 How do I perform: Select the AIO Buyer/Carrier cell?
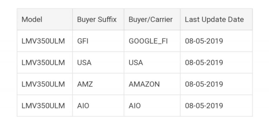coord(134,106)
